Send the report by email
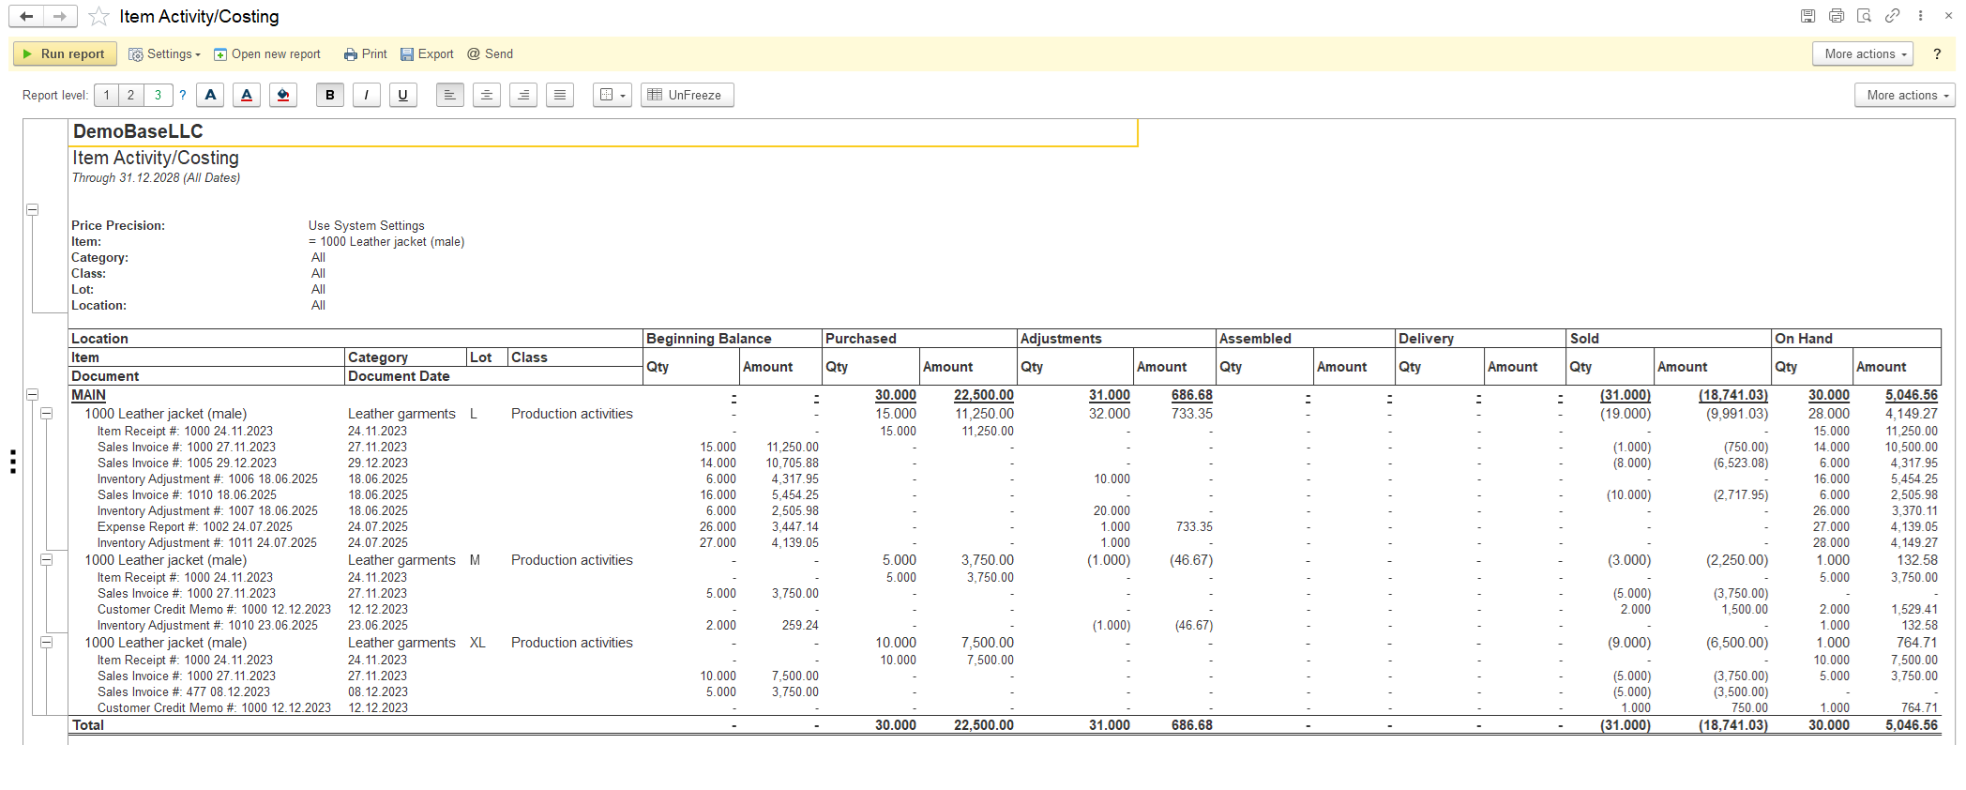This screenshot has width=1966, height=790. (x=490, y=54)
